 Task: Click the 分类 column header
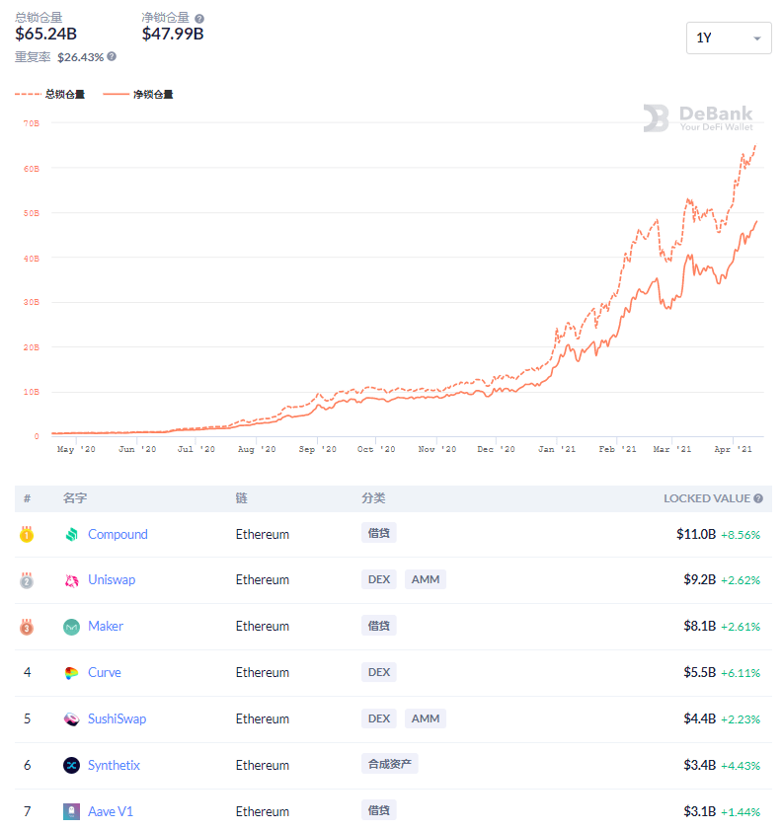[x=373, y=498]
